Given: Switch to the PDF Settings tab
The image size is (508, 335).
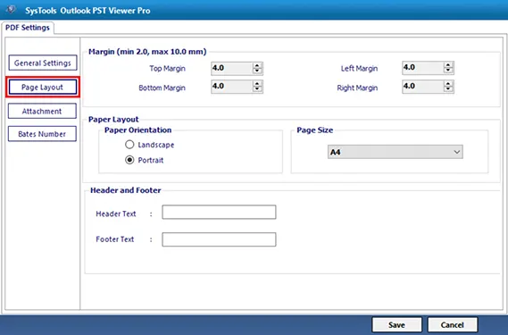Looking at the screenshot, I should [x=28, y=28].
